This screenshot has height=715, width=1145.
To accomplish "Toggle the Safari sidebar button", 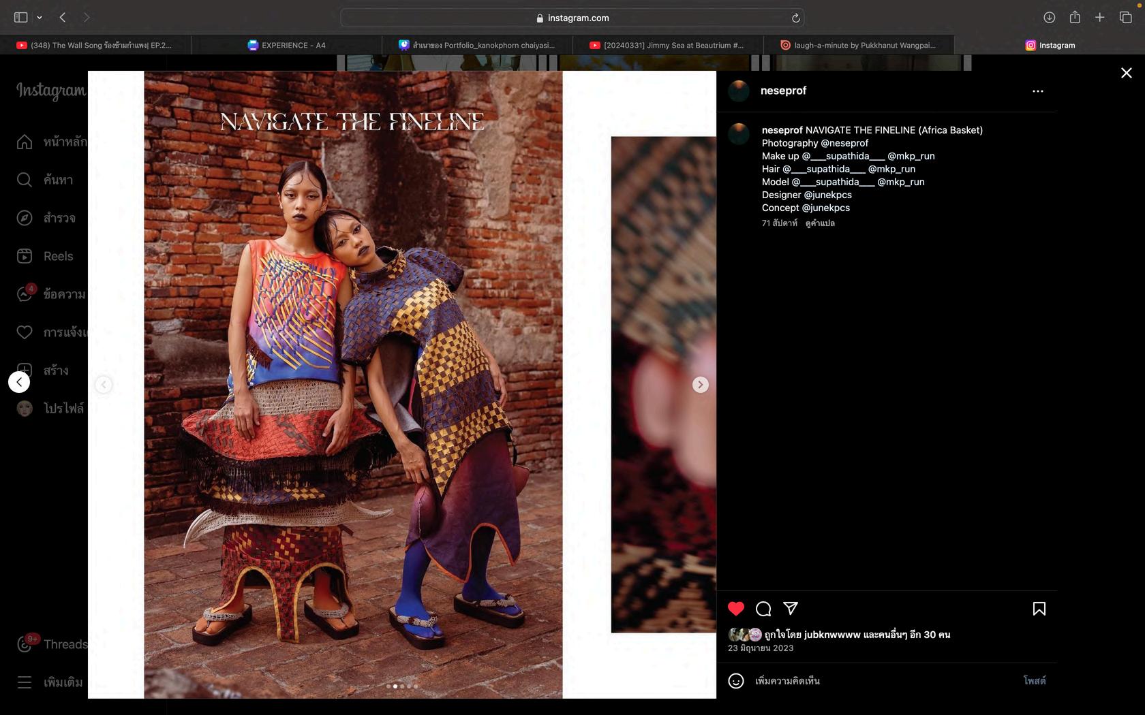I will (x=20, y=18).
